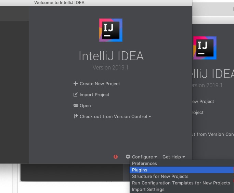
Task: Open the Configure dropdown menu
Action: point(142,157)
